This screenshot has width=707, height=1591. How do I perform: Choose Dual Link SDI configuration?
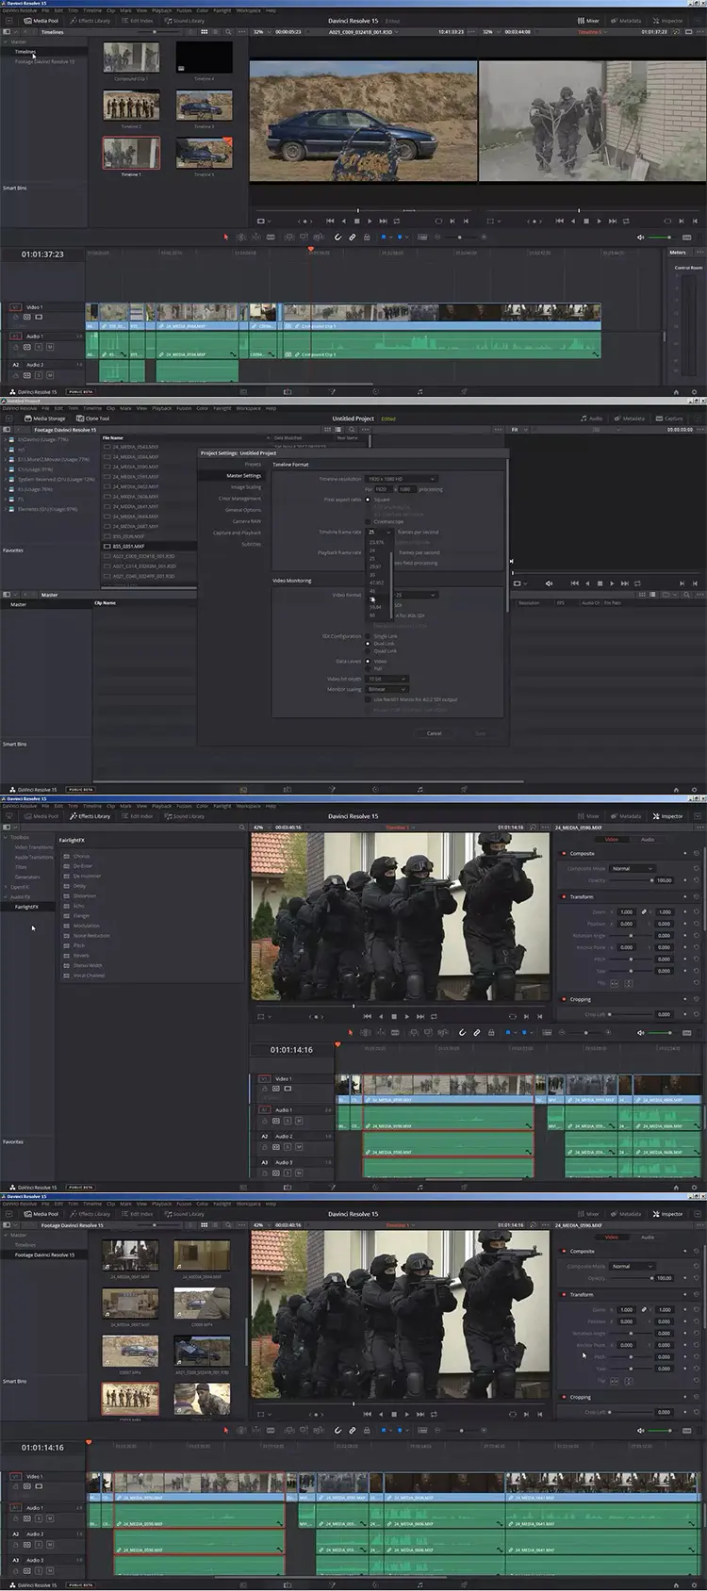coord(369,644)
